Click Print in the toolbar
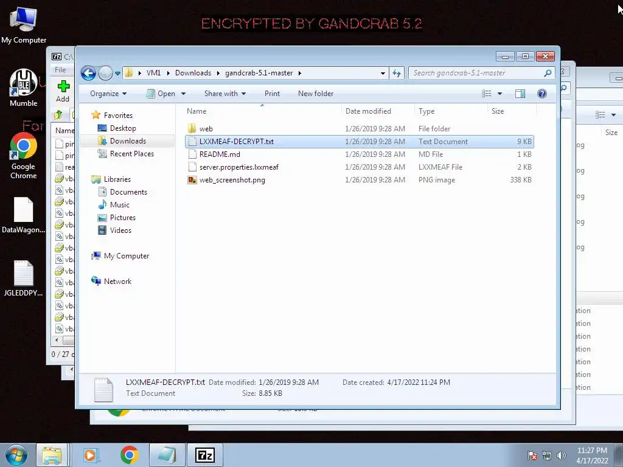Screen dimensions: 623x467 tap(272, 94)
